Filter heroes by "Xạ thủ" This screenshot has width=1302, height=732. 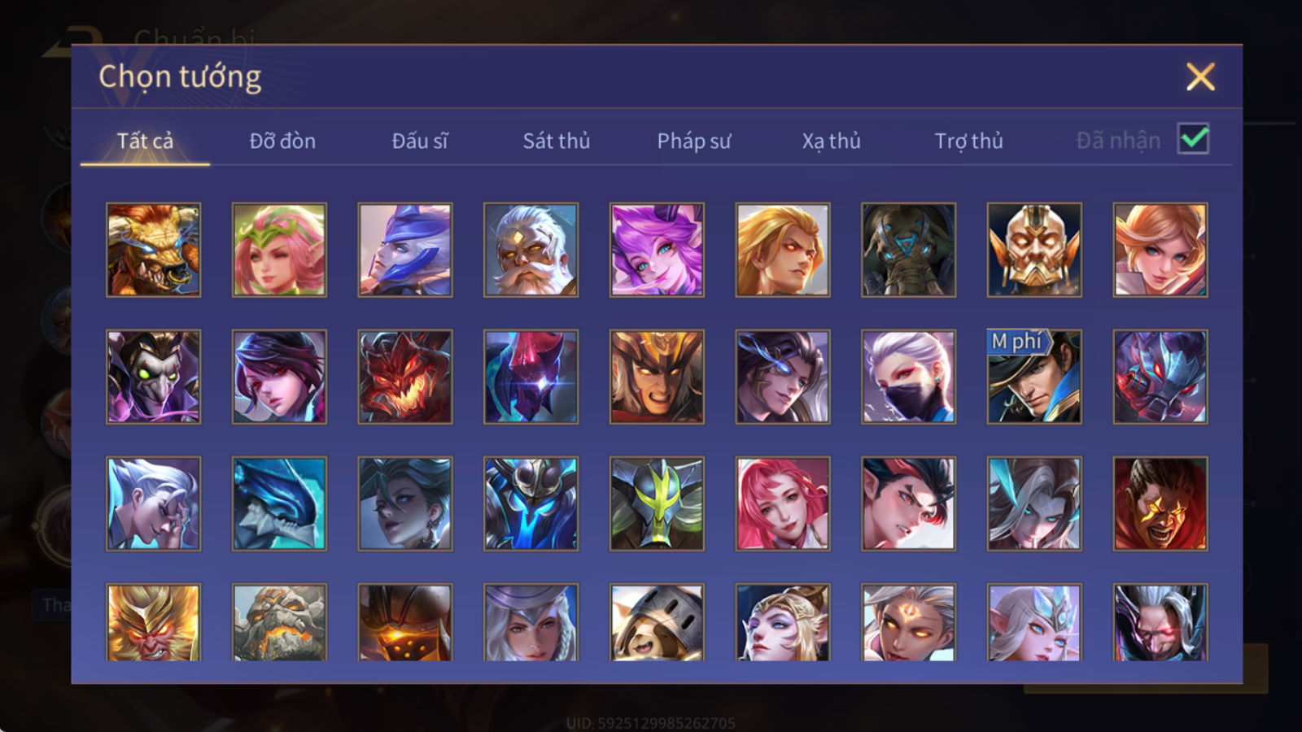click(x=832, y=141)
